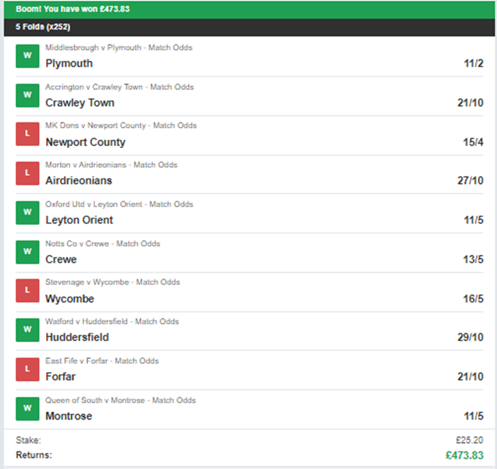The image size is (497, 469).
Task: Click the 11/5 odds for Montrose
Action: (x=474, y=416)
